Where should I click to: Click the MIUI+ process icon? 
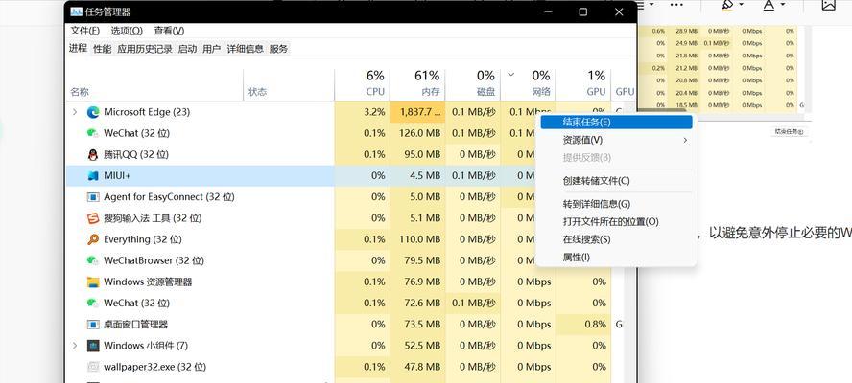93,176
